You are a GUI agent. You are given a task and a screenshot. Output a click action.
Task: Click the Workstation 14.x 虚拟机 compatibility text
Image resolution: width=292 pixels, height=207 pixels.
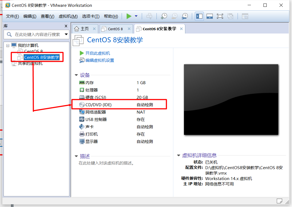[x=229, y=178]
